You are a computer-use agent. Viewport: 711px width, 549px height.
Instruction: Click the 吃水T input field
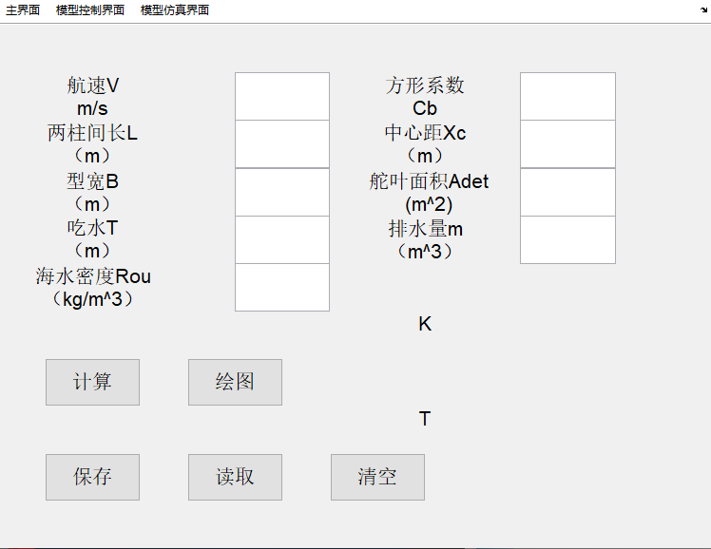[282, 239]
